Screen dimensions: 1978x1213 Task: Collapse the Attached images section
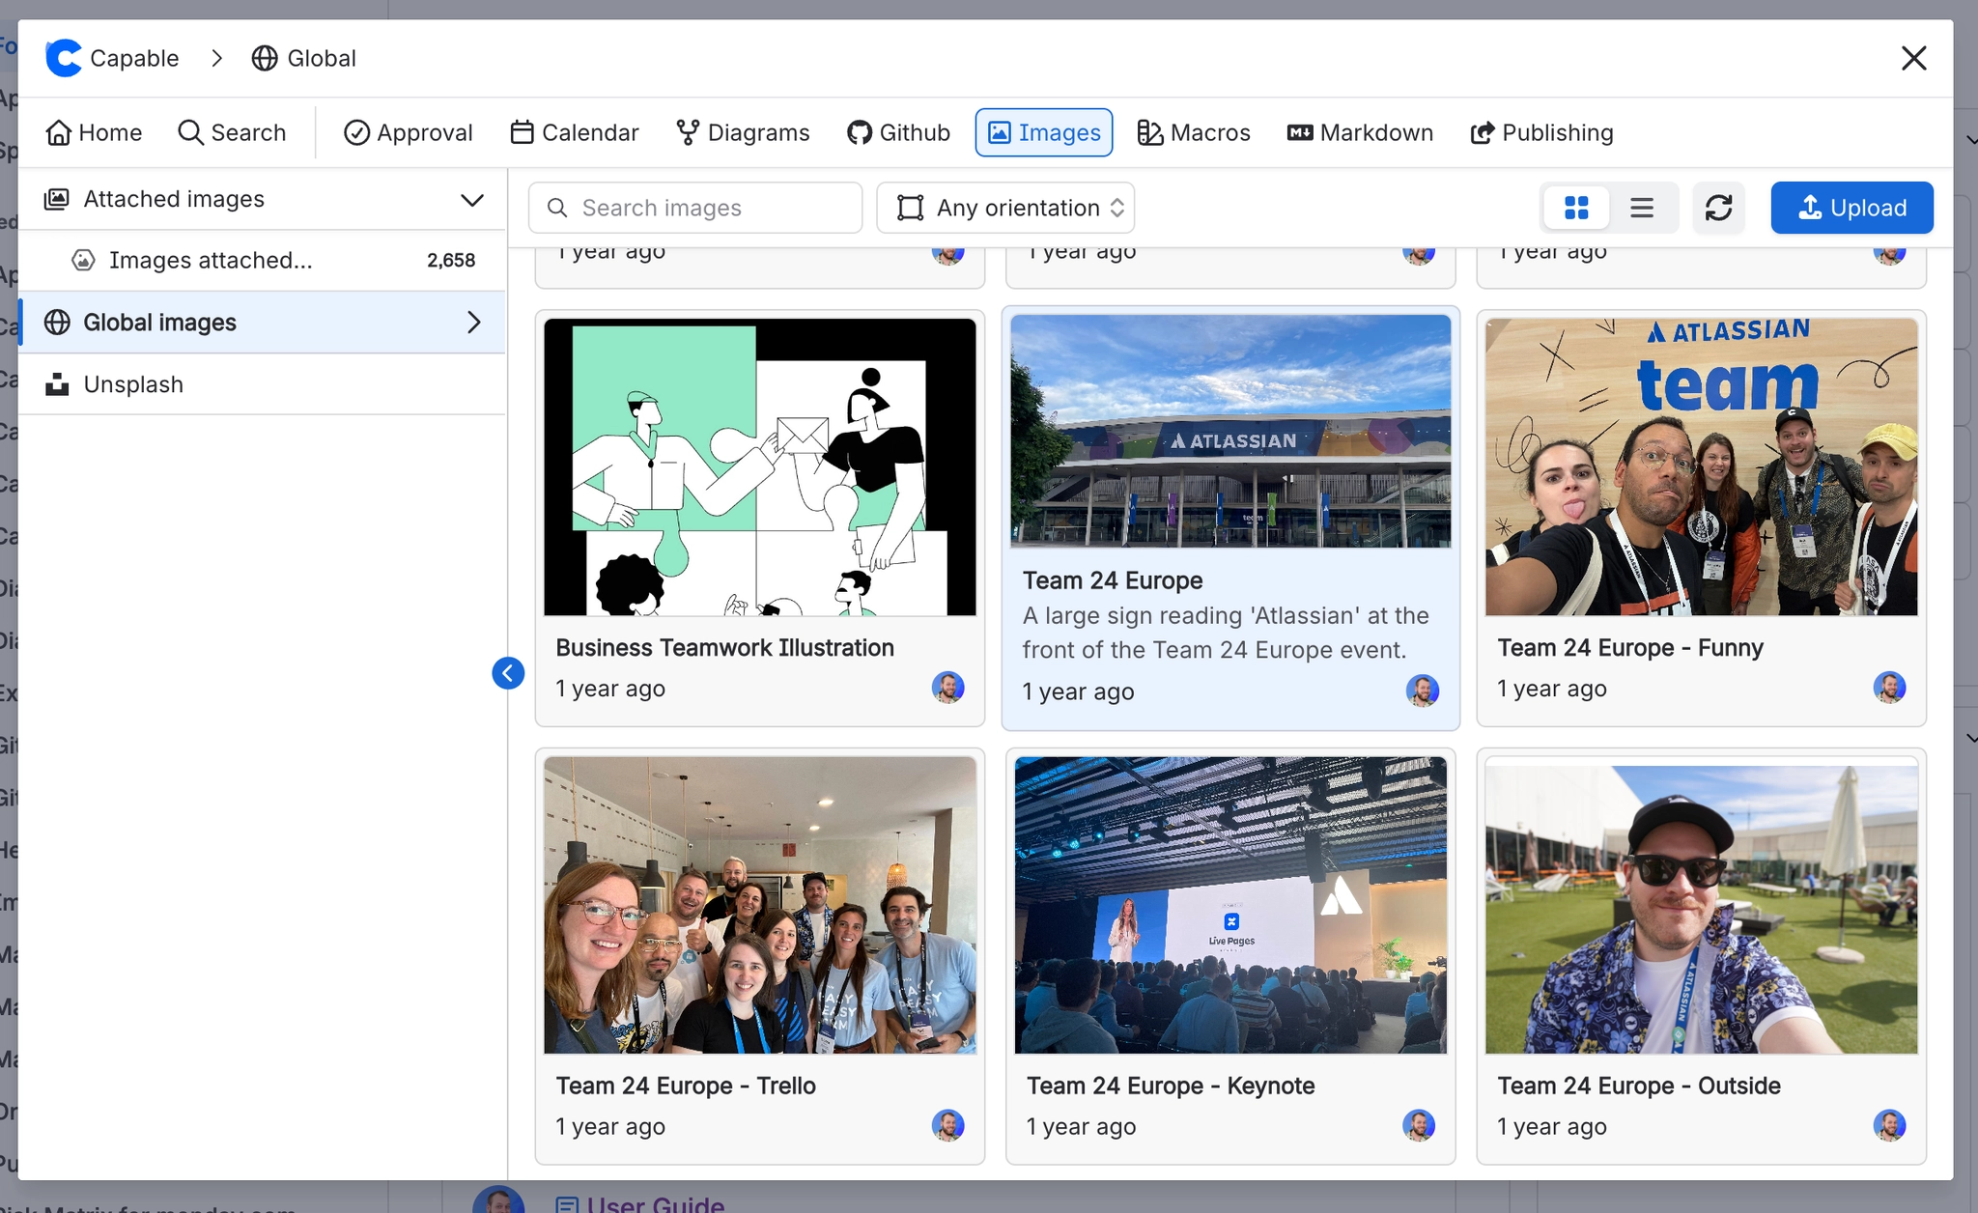(471, 200)
